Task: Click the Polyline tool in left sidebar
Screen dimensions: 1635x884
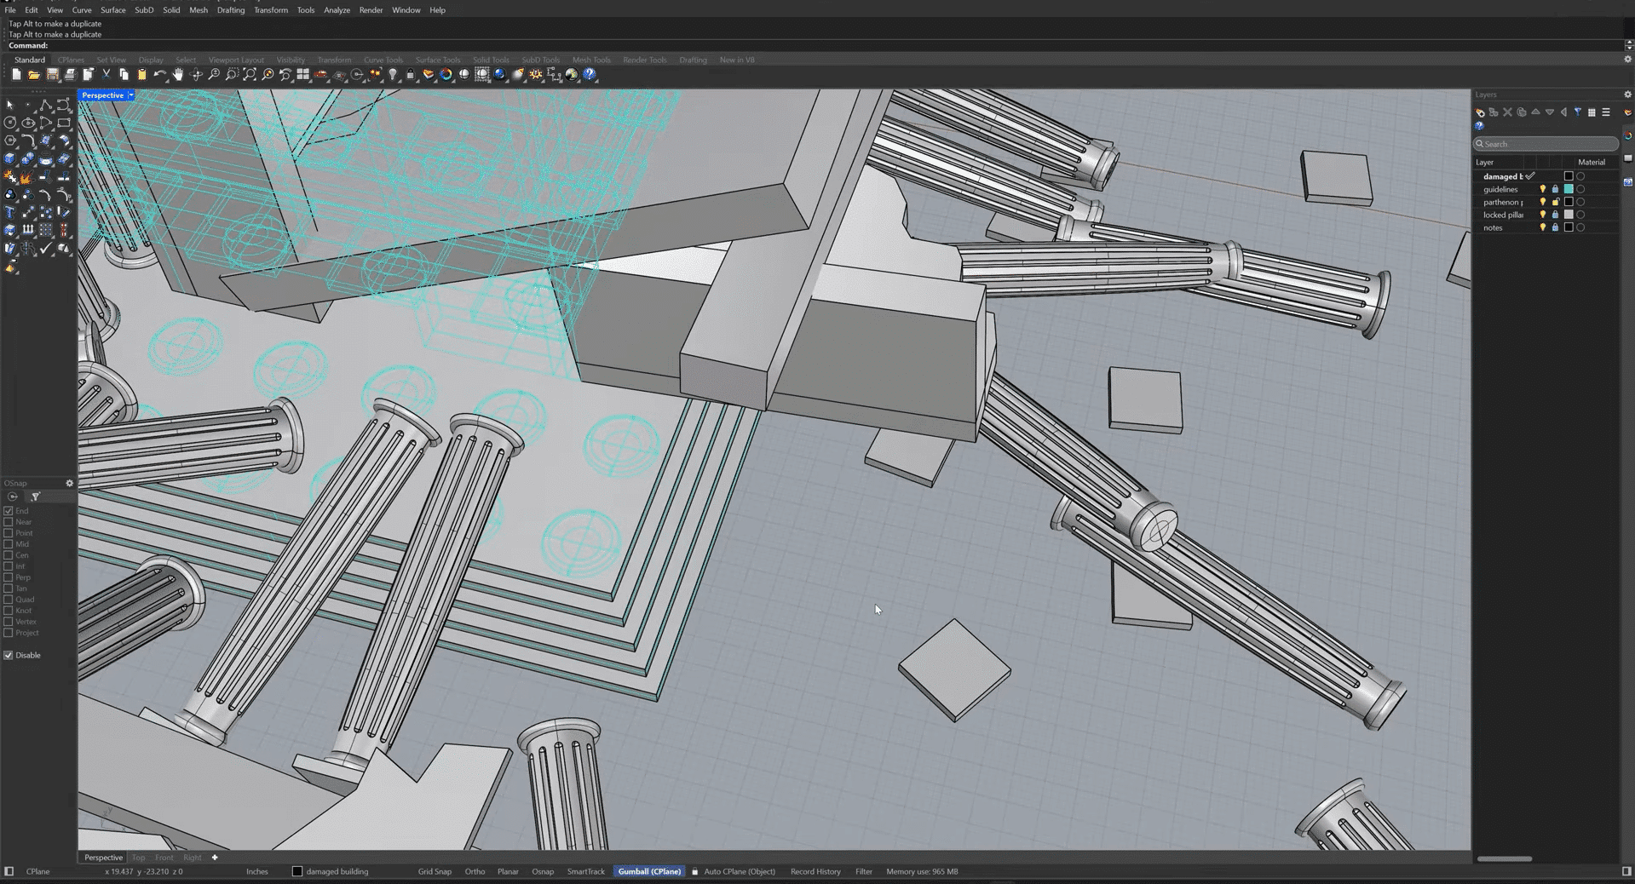Action: point(46,105)
